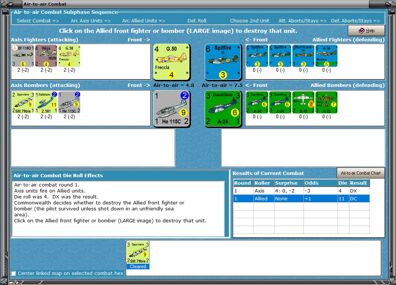Click the DX result cell
Viewport: 396px width, 285px height.
(359, 191)
